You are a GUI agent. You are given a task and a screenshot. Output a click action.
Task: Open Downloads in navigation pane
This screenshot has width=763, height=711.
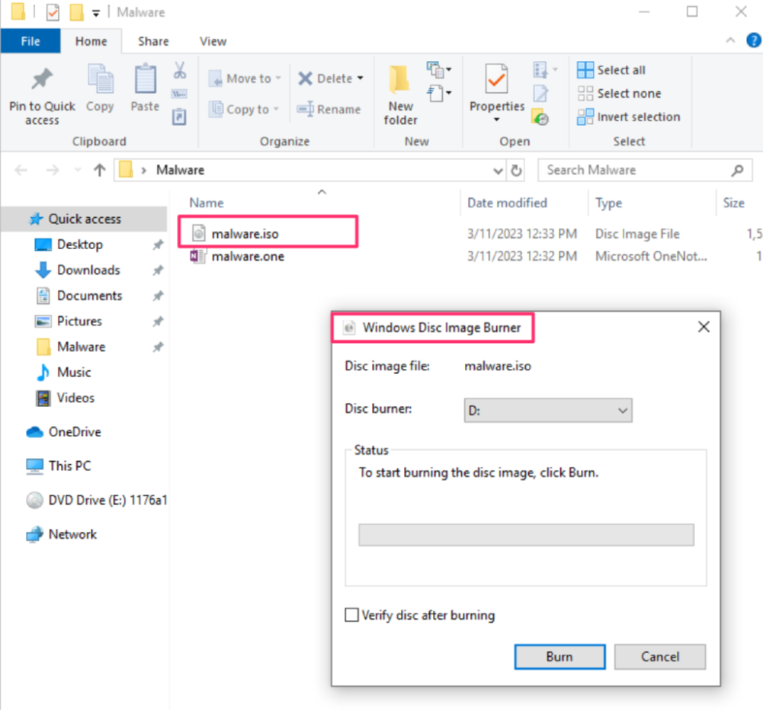pyautogui.click(x=88, y=270)
